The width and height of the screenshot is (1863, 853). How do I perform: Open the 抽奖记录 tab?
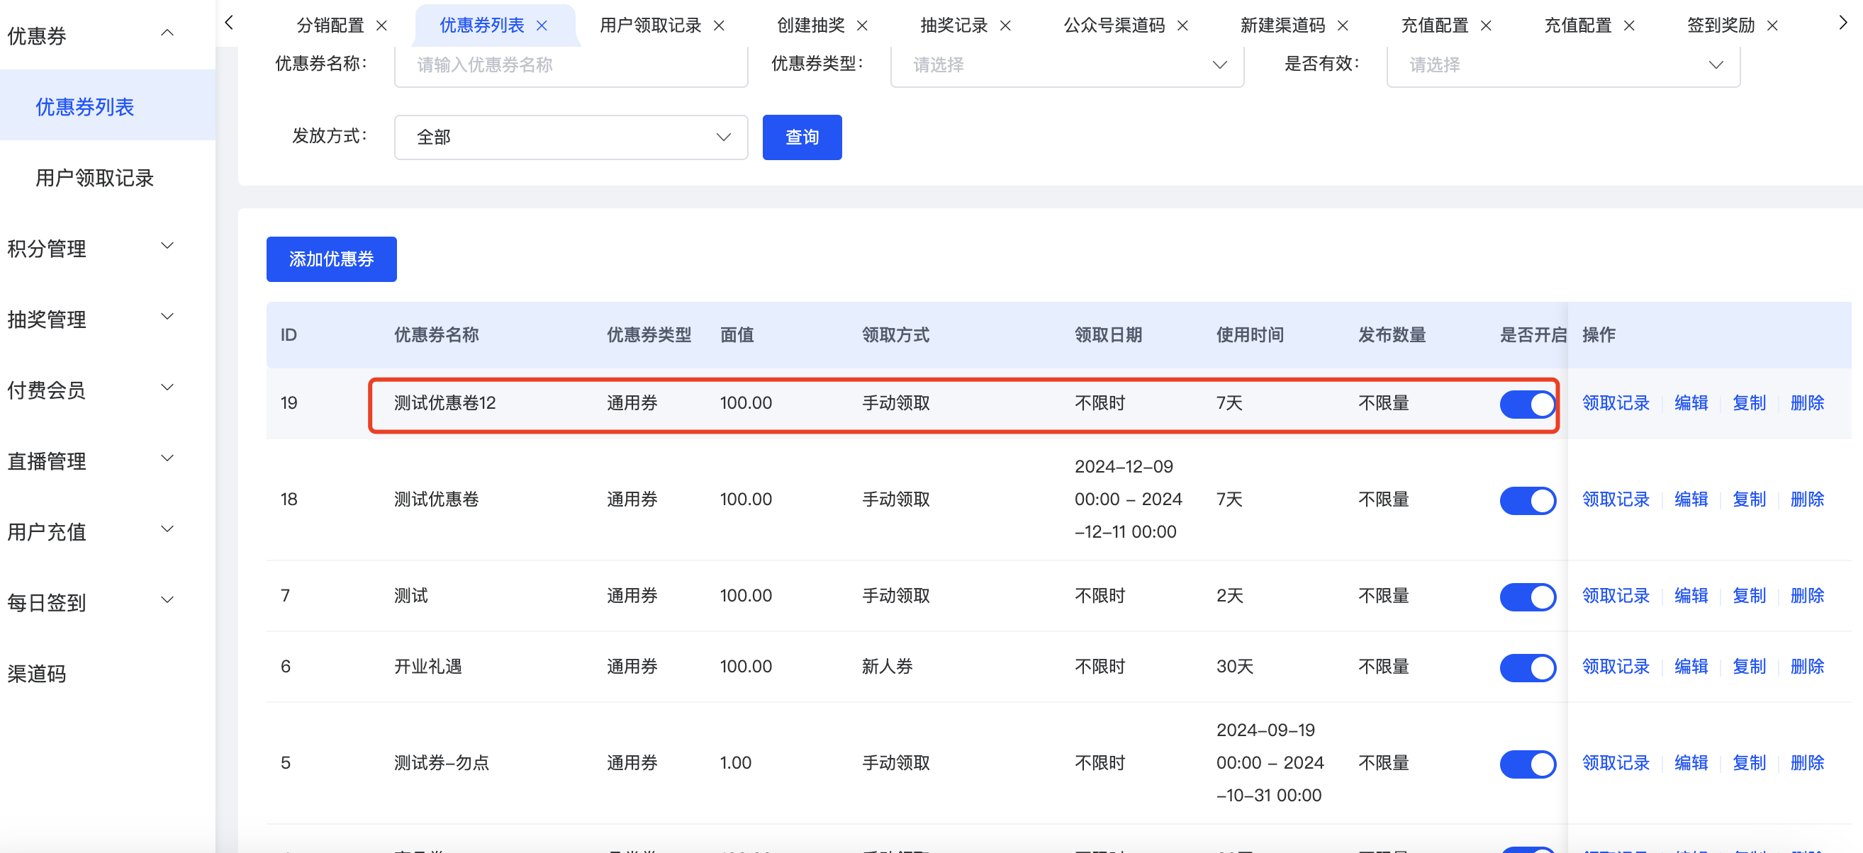tap(954, 26)
